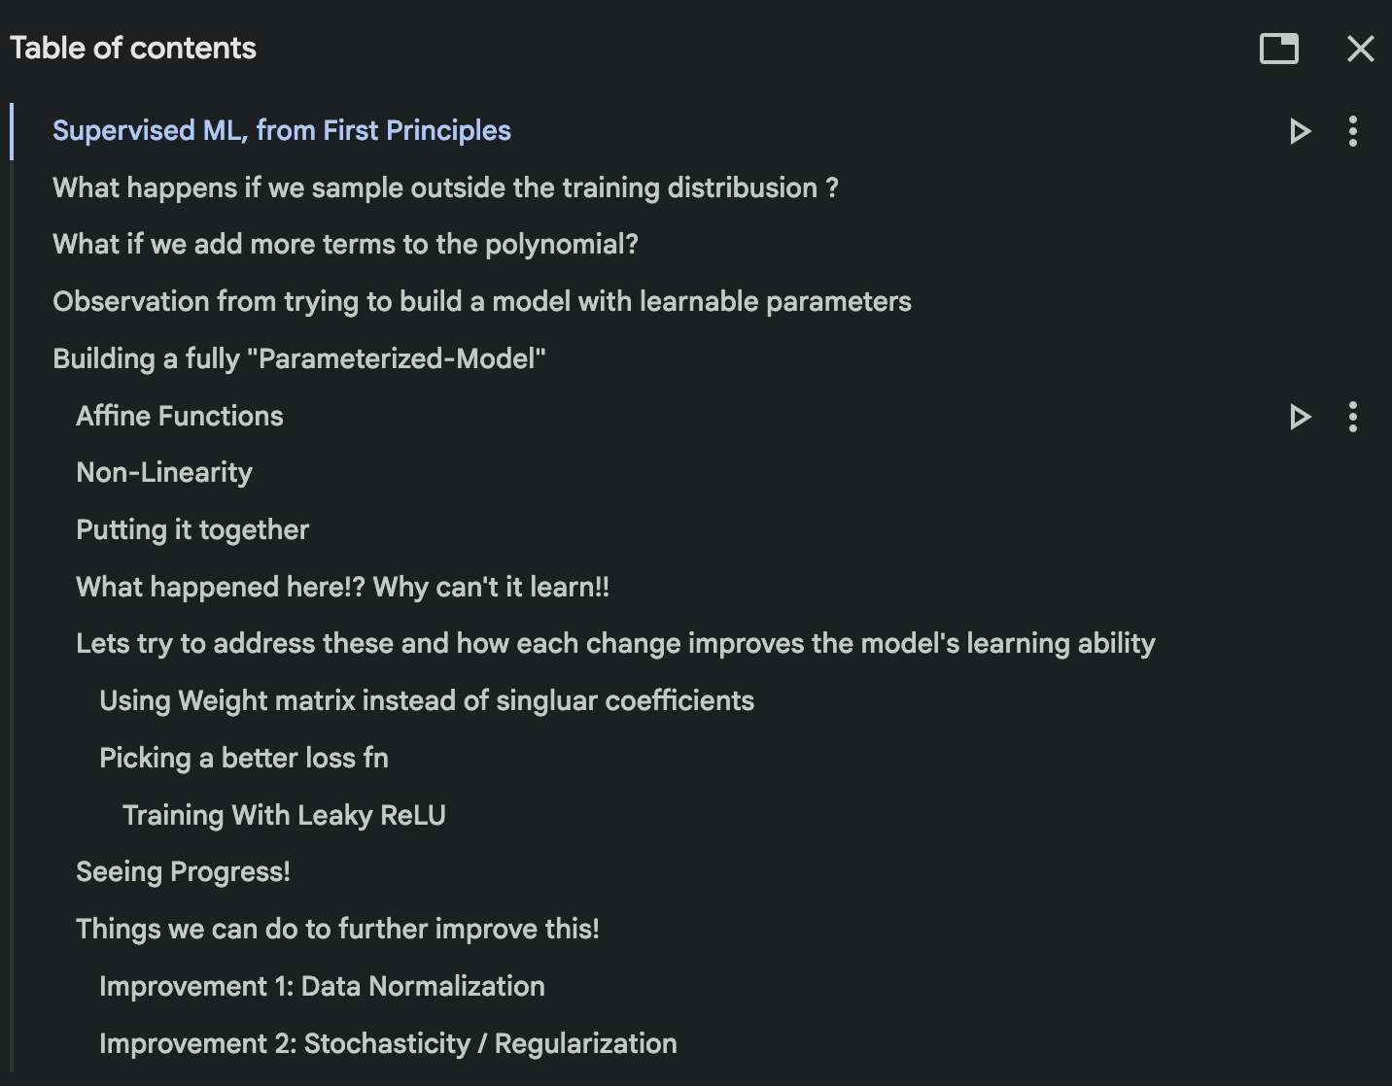Open the Putting it together section
The image size is (1392, 1086).
192,529
